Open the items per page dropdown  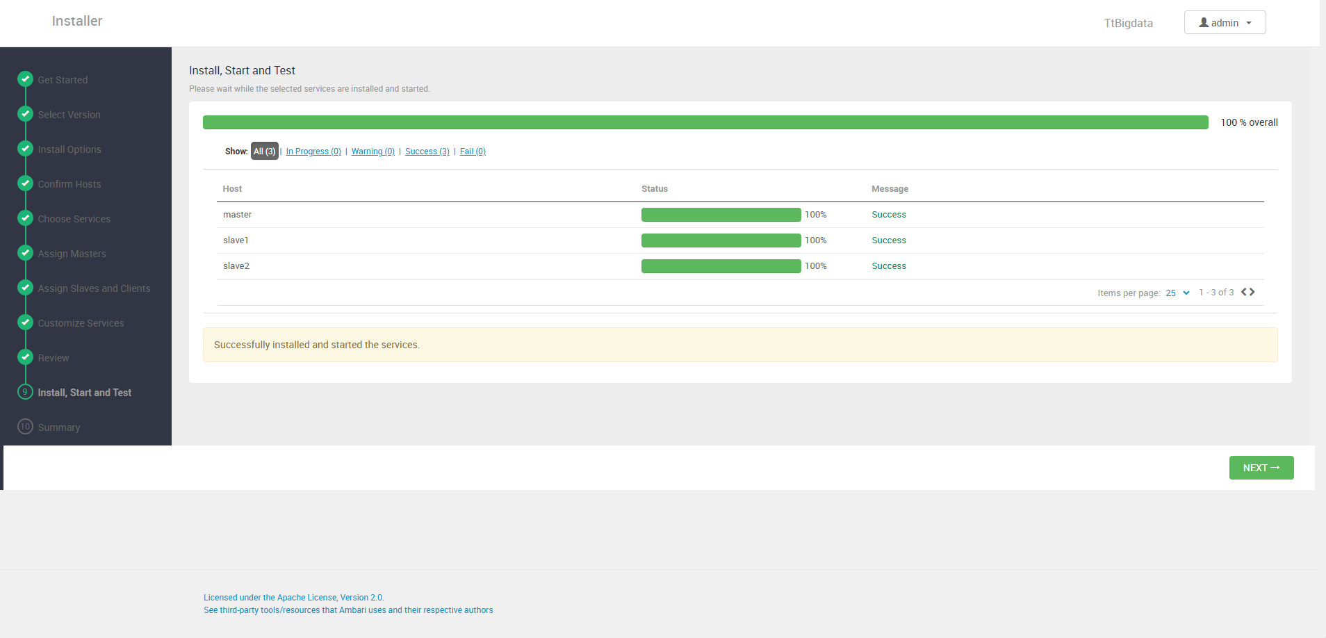pyautogui.click(x=1175, y=293)
